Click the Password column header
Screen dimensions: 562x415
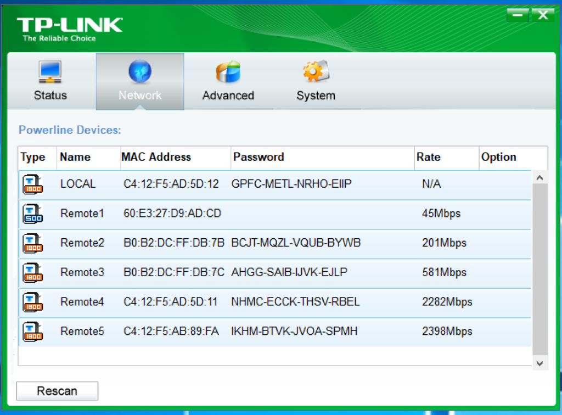coord(258,157)
